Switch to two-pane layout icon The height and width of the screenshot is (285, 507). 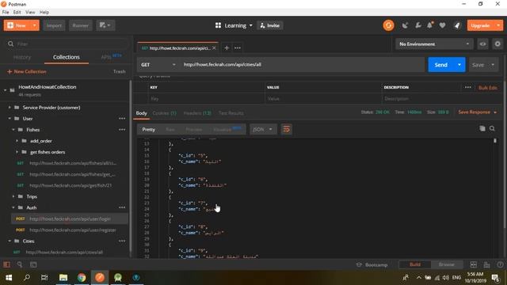click(x=474, y=264)
